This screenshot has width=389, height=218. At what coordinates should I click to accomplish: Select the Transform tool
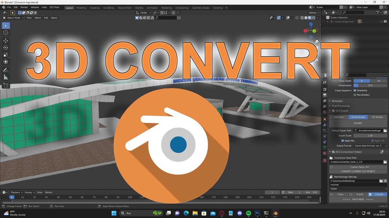pyautogui.click(x=6, y=62)
